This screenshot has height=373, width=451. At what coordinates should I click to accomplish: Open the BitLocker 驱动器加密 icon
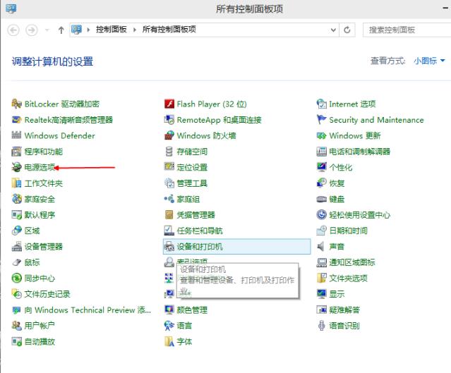tap(18, 104)
